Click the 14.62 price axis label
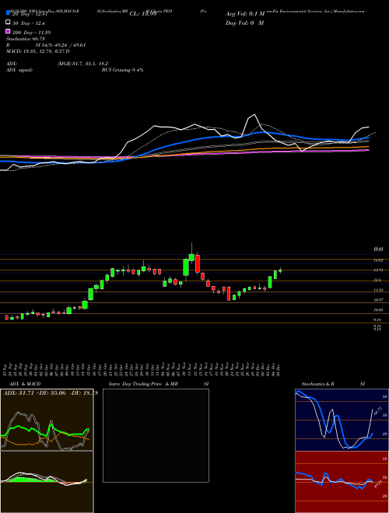389x513 pixels. tap(379, 260)
